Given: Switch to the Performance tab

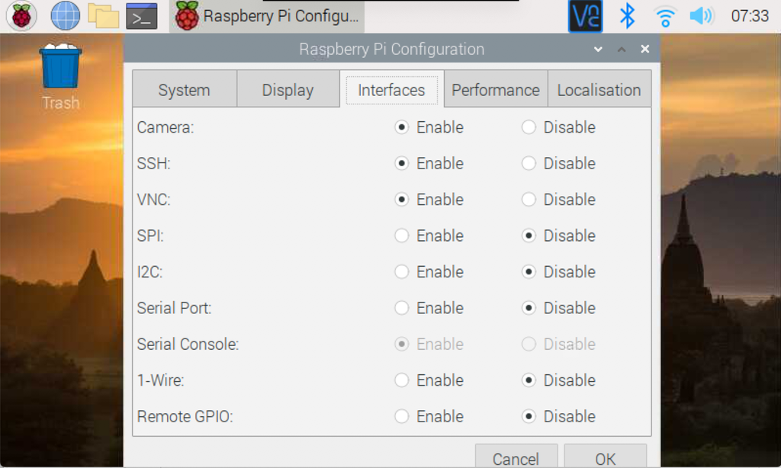Looking at the screenshot, I should click(x=494, y=89).
